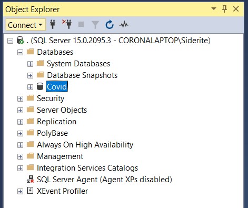Viewport: 248px width, 208px height.
Task: Select the SQL Server 15.0.2095.3 server node text
Action: coord(118,41)
